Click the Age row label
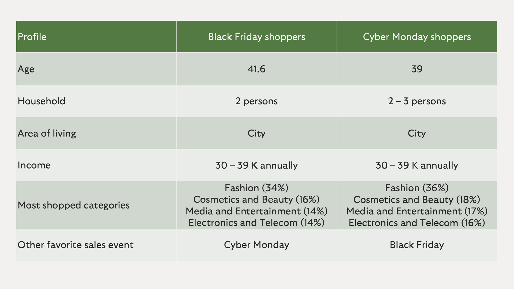This screenshot has width=514, height=289. pyautogui.click(x=26, y=69)
